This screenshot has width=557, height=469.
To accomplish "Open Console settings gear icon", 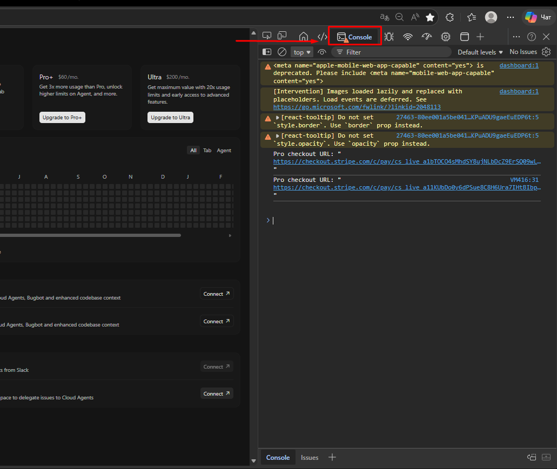I will [x=546, y=52].
